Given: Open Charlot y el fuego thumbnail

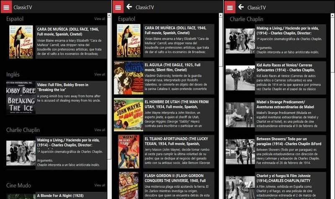Looking at the screenshot, I should (x=240, y=187).
